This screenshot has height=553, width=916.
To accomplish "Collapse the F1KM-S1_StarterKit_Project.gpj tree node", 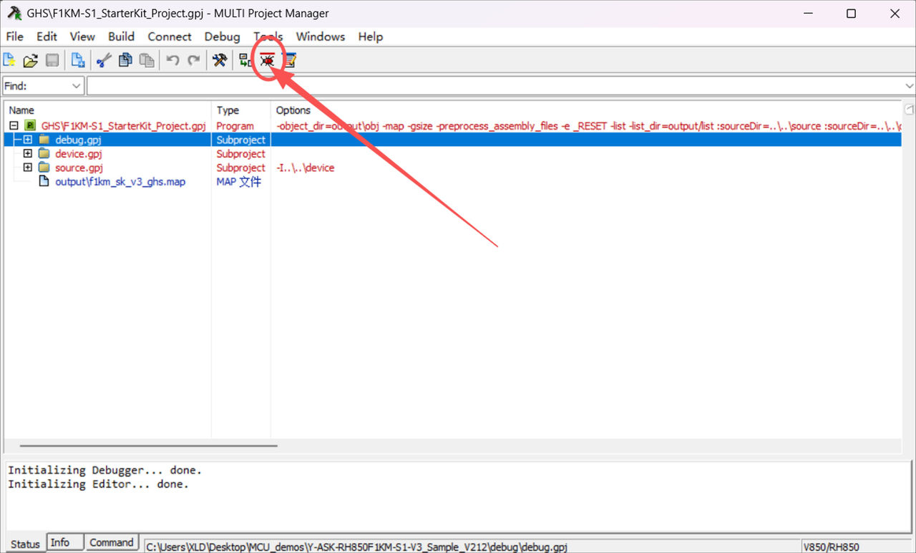I will 14,126.
